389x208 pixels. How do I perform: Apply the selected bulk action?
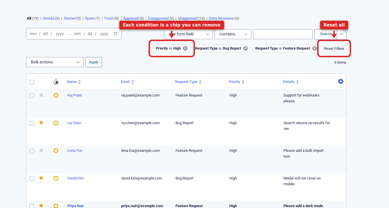(94, 62)
